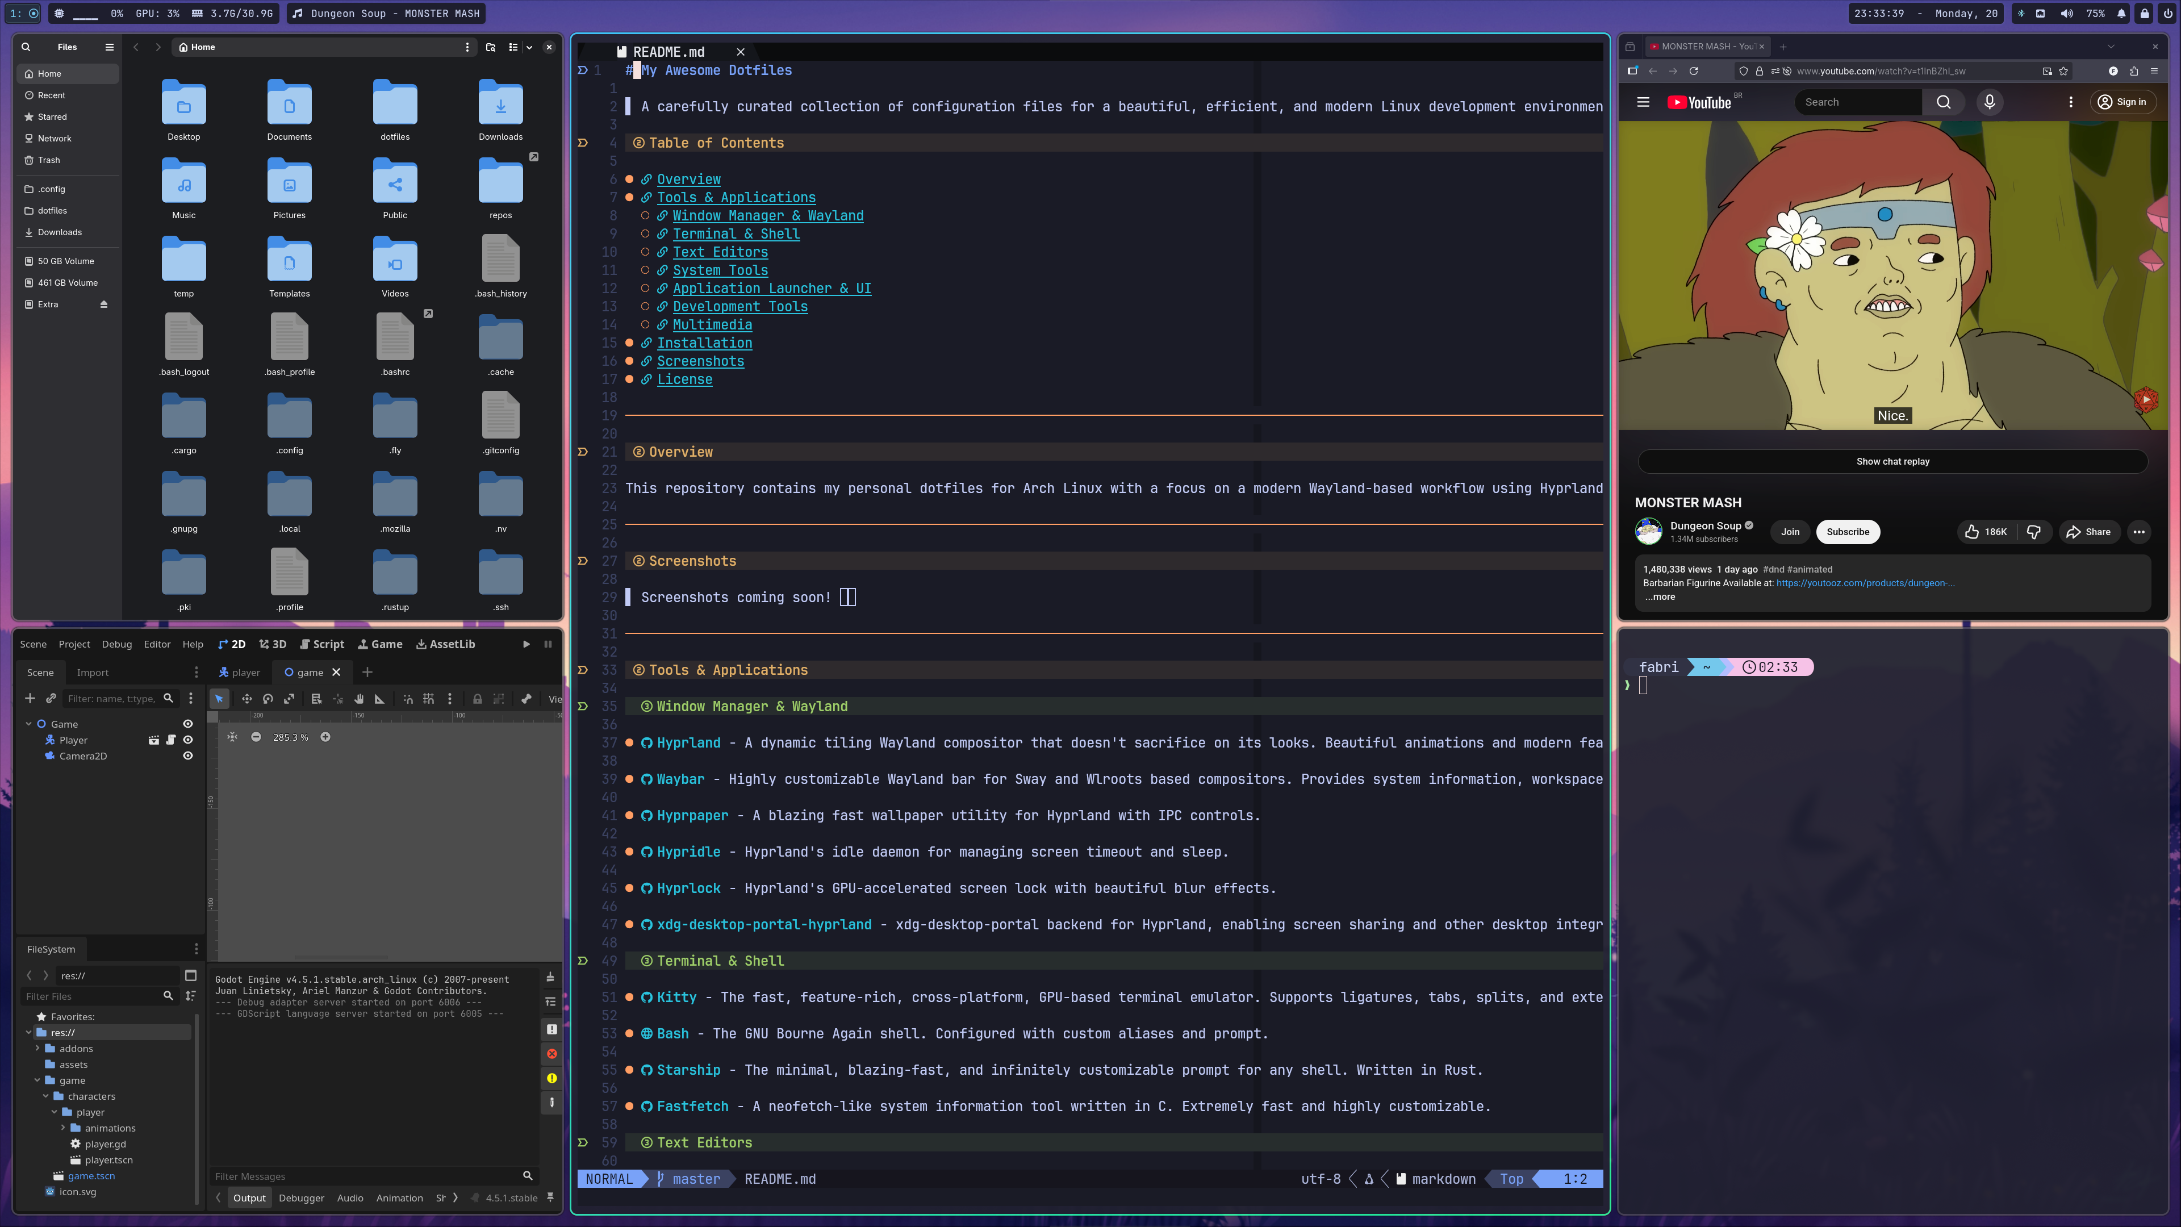
Task: Run the project with the Play button
Action: (x=527, y=644)
